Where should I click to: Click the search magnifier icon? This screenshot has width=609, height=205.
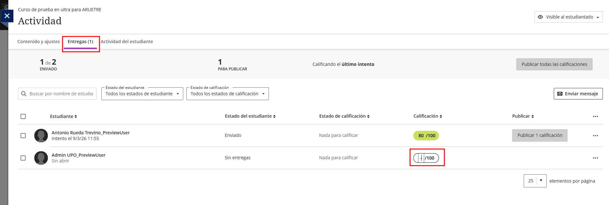point(24,94)
